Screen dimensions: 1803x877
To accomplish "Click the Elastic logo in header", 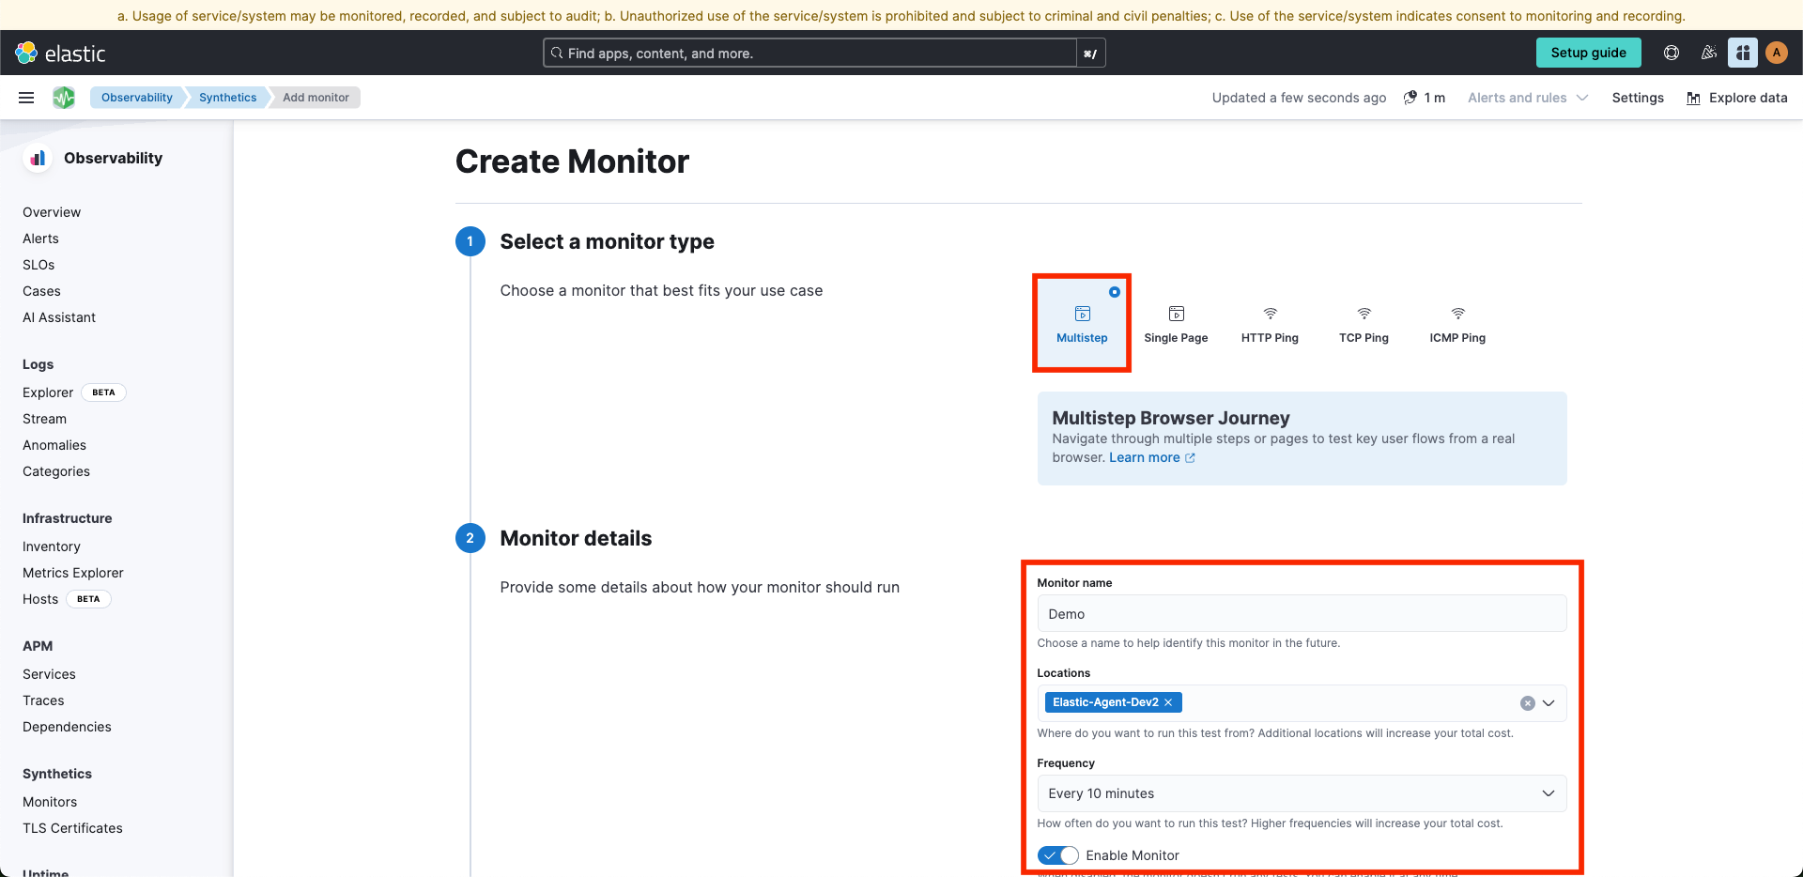I will click(x=61, y=54).
